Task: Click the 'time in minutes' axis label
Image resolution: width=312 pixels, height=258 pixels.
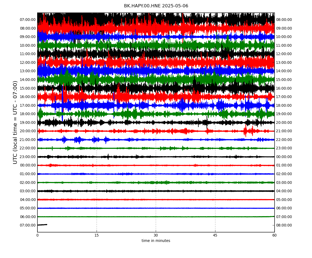Action: point(156,241)
